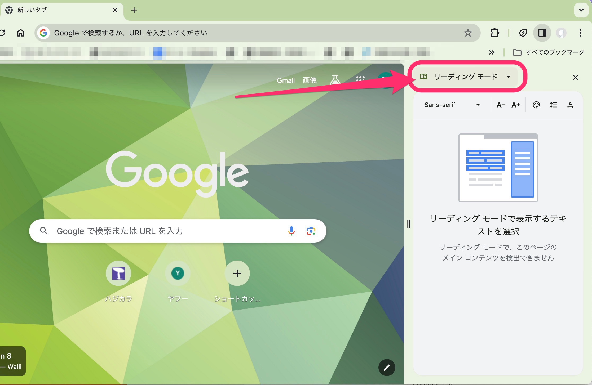592x385 pixels.
Task: Click the lightning extension icon
Action: tap(523, 33)
